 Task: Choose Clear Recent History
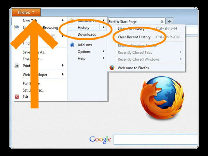tap(136, 37)
